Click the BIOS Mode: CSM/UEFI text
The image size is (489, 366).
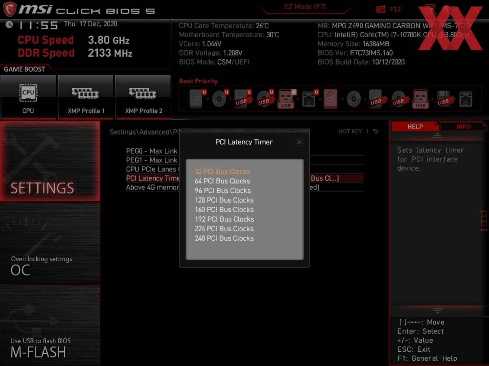(x=214, y=62)
